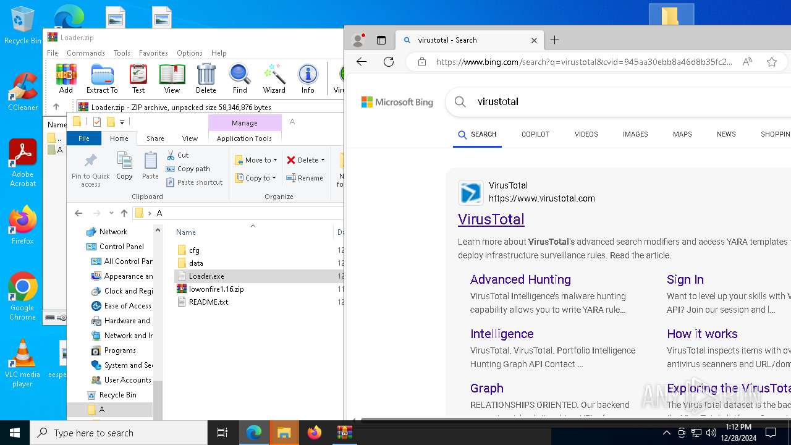Switch to Videos tab in Bing
The height and width of the screenshot is (445, 791).
click(586, 134)
